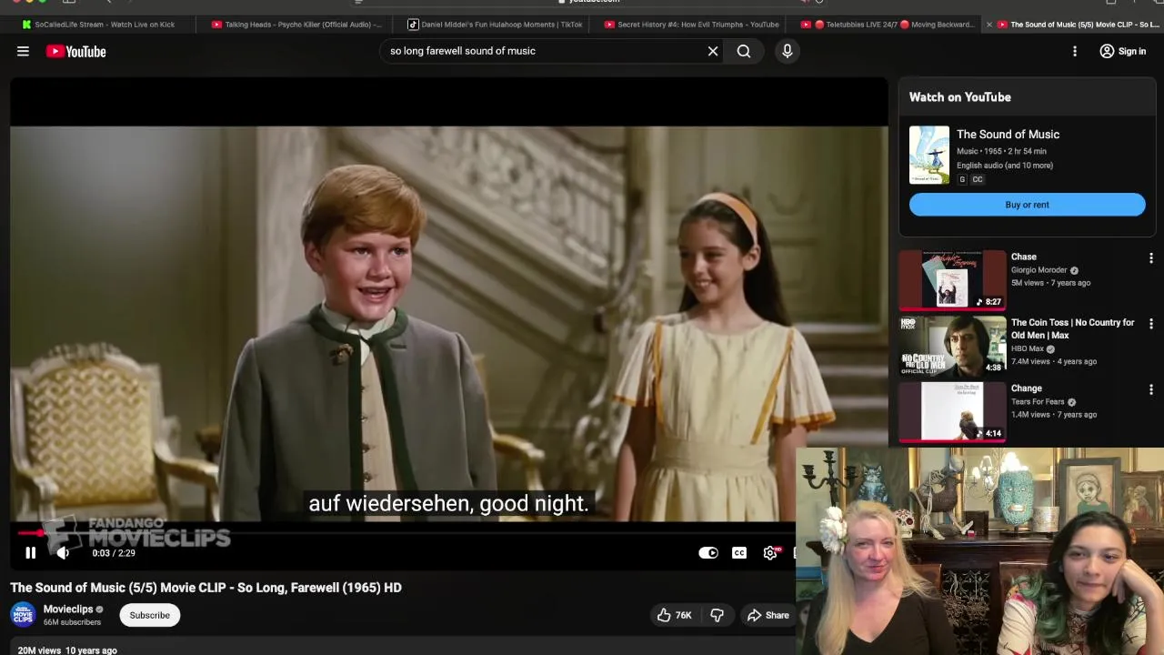Open the YouTube guide hamburger menu

click(x=23, y=52)
